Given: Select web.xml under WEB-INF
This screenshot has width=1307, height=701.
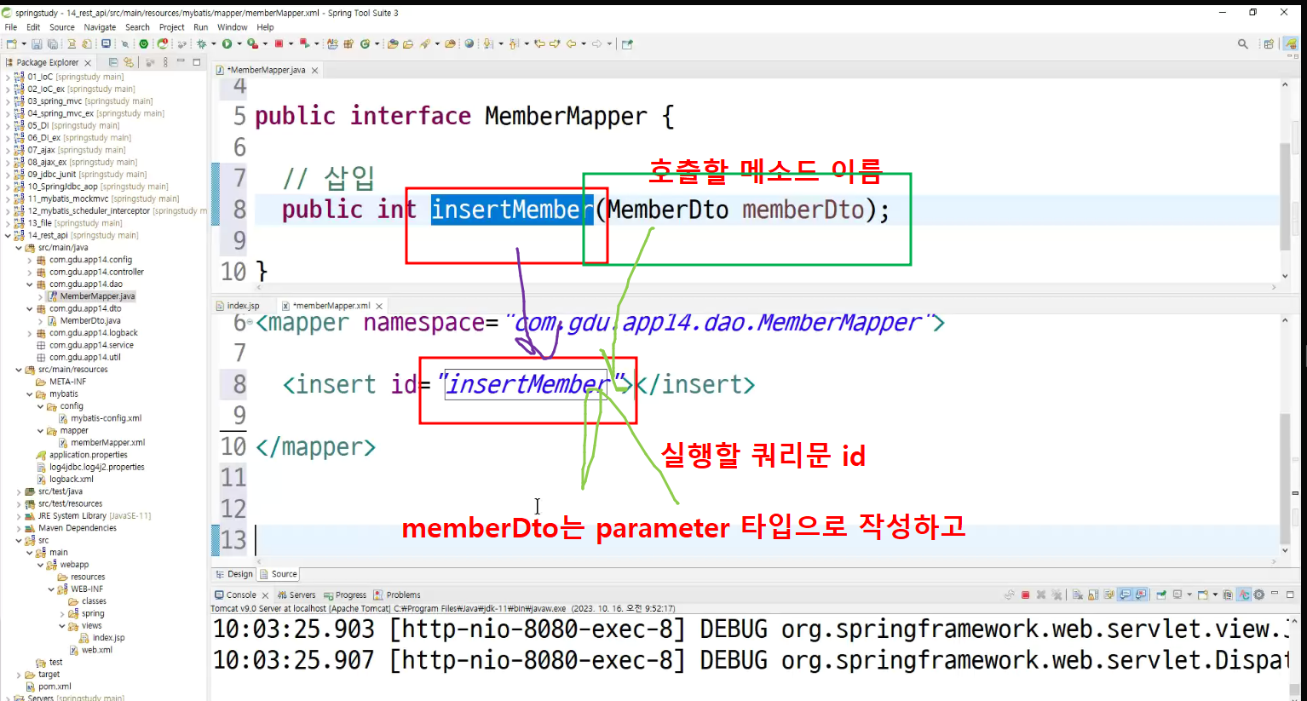Looking at the screenshot, I should (90, 650).
